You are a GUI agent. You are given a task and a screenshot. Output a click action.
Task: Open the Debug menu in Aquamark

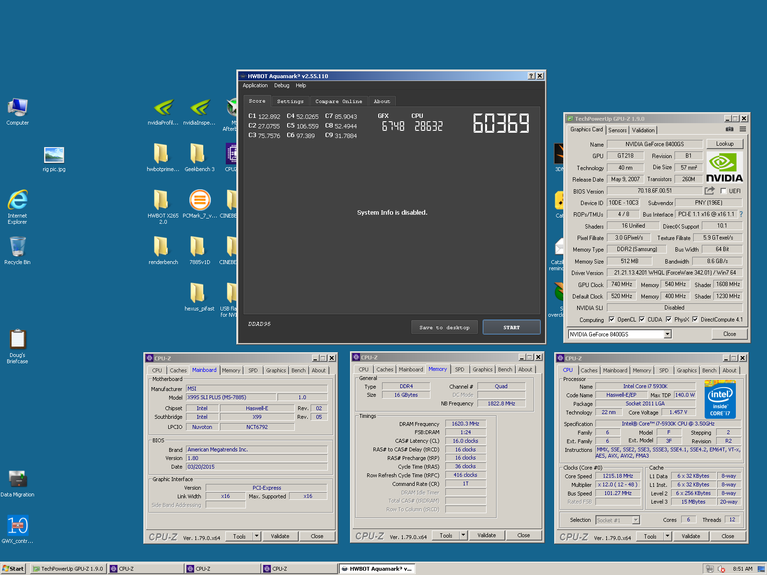[282, 85]
